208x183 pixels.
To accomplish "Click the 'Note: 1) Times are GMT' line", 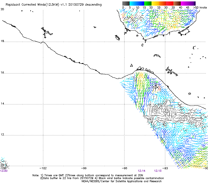I will point(88,175).
